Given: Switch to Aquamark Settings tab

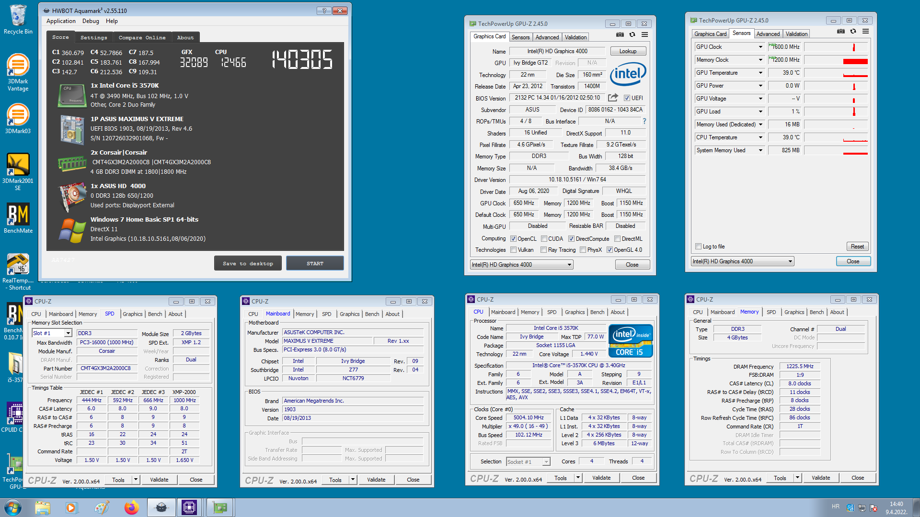Looking at the screenshot, I should [94, 37].
